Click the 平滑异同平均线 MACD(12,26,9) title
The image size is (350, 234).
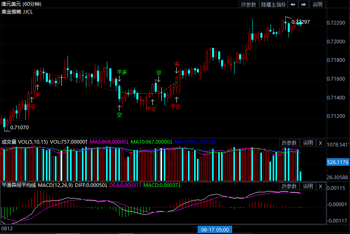click(x=37, y=185)
